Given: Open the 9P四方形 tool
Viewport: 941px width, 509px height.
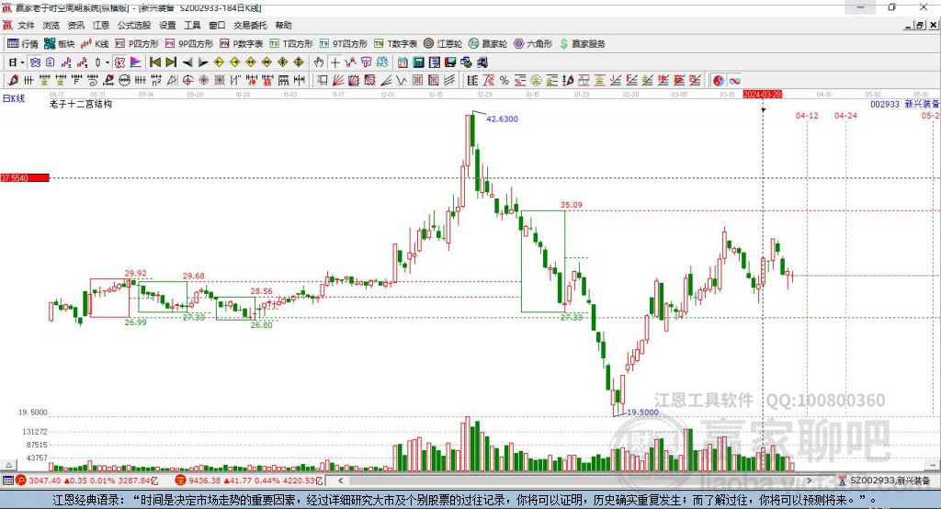Looking at the screenshot, I should (x=189, y=44).
